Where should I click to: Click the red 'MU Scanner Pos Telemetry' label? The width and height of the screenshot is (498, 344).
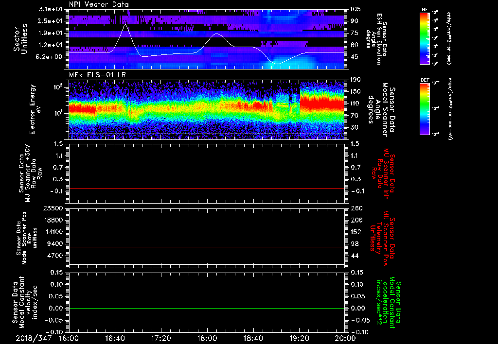click(382, 238)
